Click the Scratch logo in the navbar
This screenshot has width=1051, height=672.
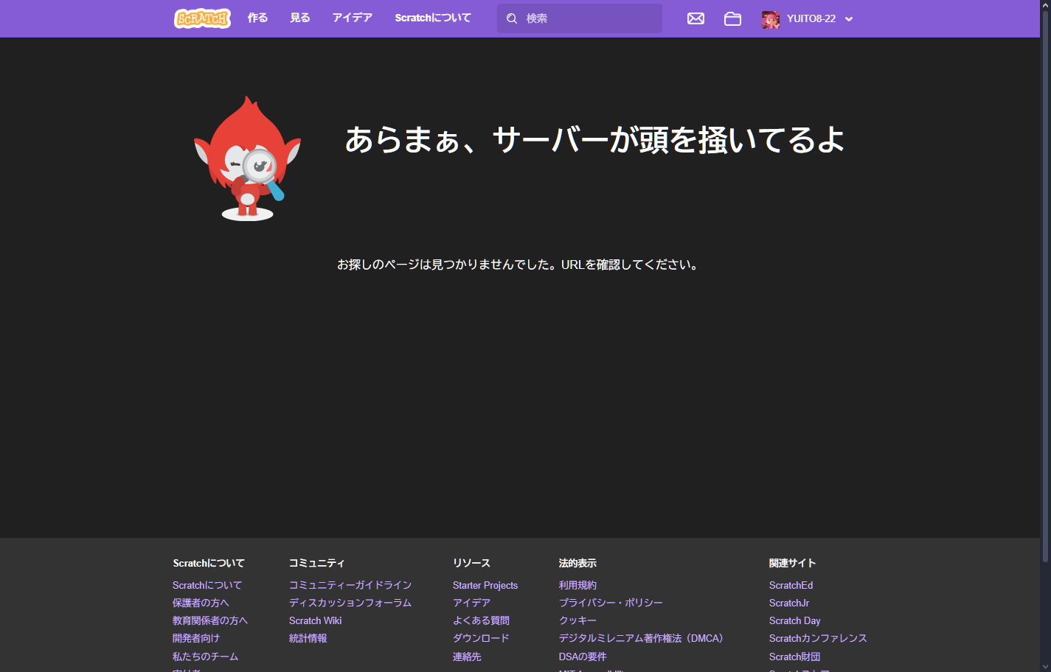[x=202, y=18]
